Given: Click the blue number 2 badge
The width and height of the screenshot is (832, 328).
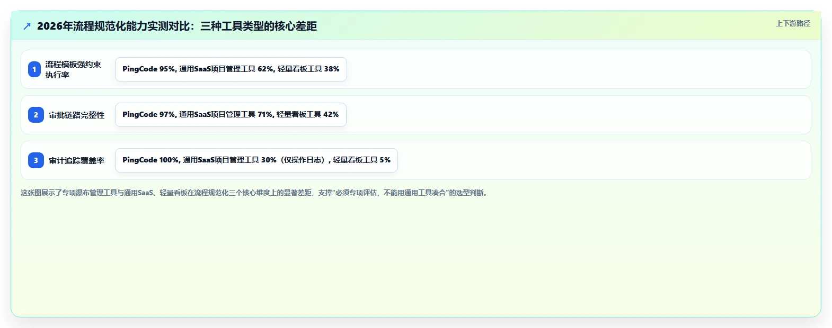Looking at the screenshot, I should 36,115.
